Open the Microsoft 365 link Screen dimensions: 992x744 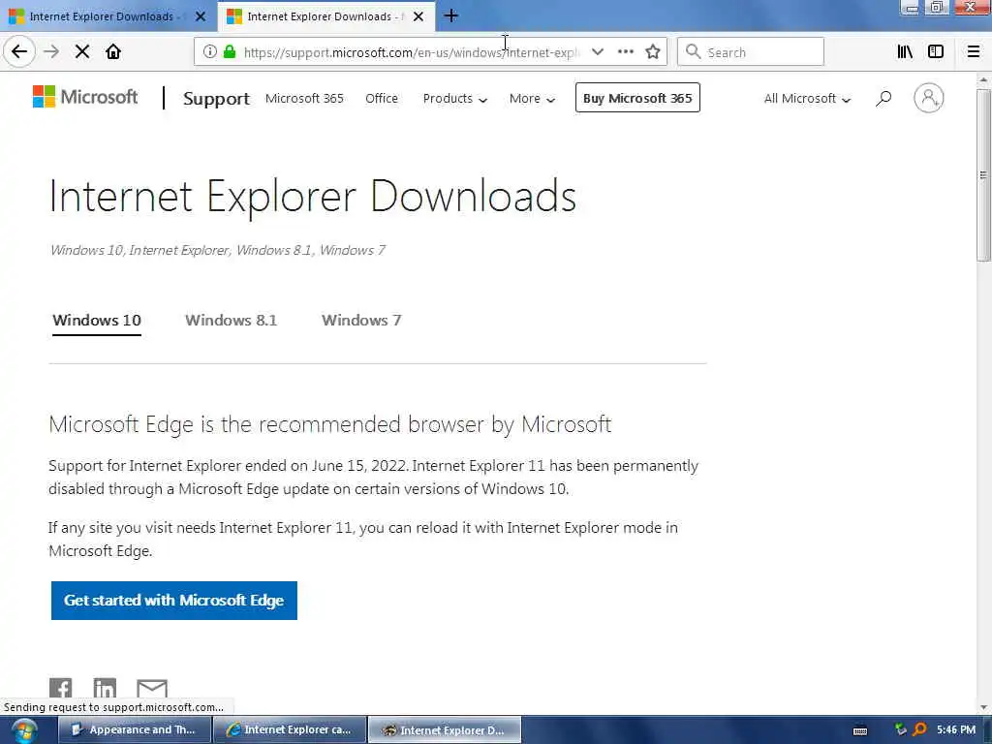pos(304,99)
